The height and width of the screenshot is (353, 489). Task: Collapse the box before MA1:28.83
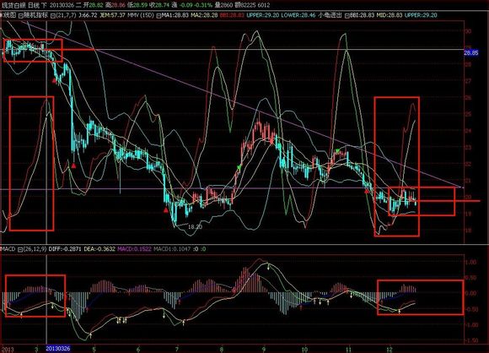pos(159,15)
